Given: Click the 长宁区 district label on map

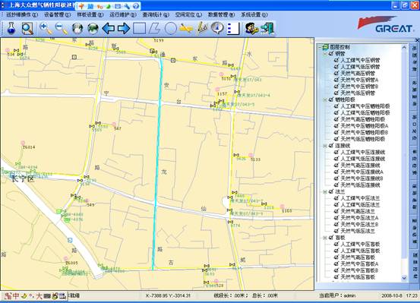Looking at the screenshot, I should tap(24, 178).
